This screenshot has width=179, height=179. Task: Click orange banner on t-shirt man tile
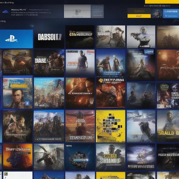[x=90, y=52]
